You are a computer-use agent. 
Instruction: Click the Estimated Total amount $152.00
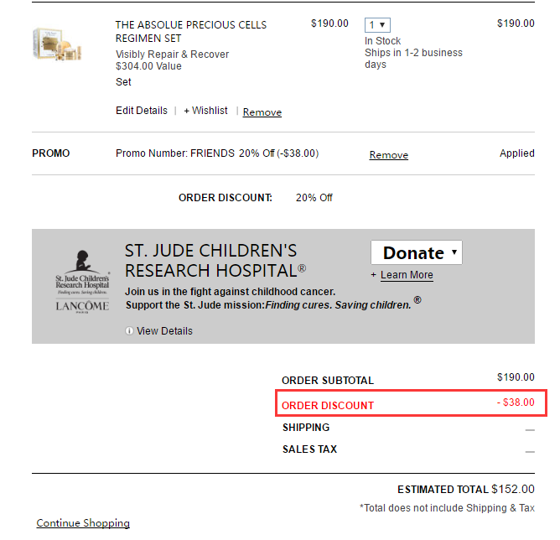513,489
